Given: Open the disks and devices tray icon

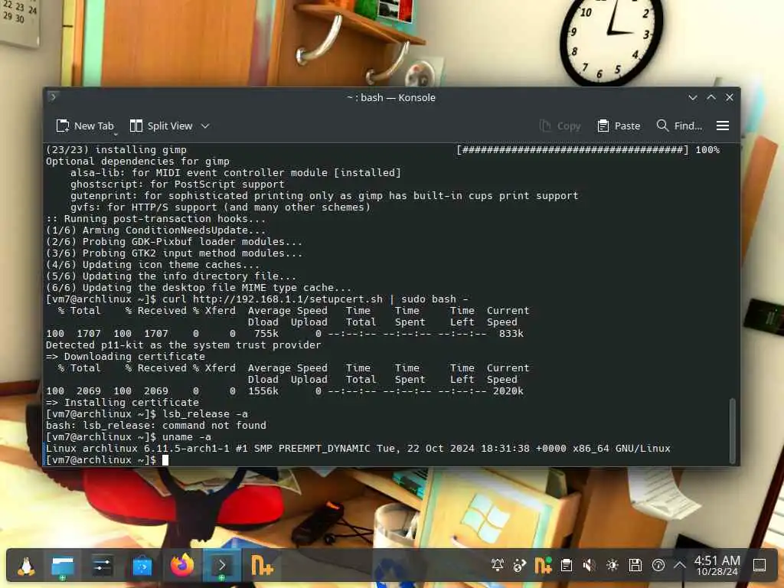Looking at the screenshot, I should pyautogui.click(x=635, y=566).
